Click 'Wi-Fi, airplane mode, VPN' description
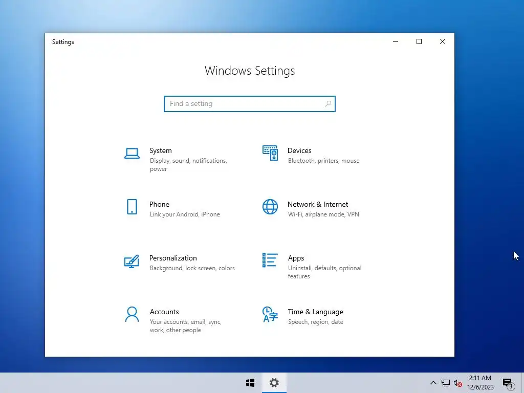The height and width of the screenshot is (393, 524). [323, 214]
